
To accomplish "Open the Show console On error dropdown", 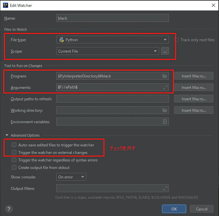I will (x=71, y=177).
